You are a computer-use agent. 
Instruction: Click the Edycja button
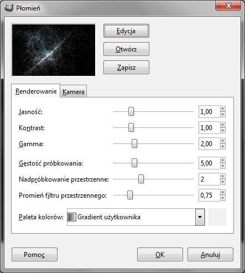click(x=126, y=31)
